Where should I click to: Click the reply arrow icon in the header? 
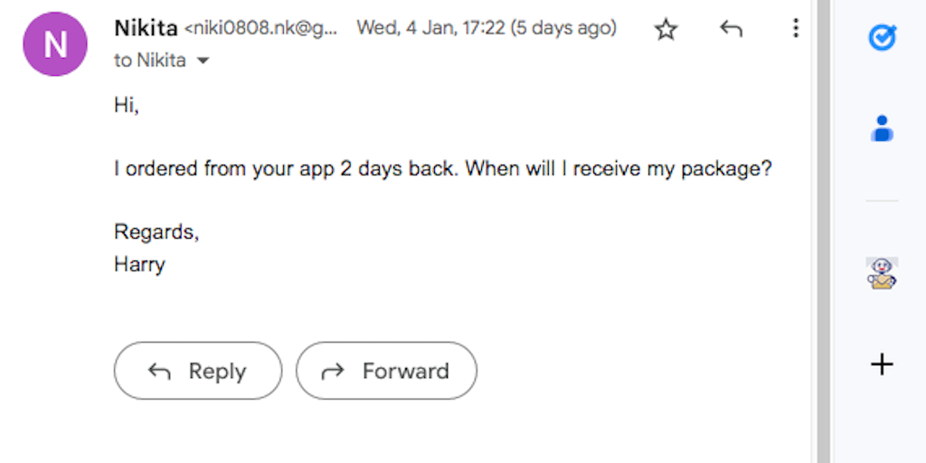731,30
